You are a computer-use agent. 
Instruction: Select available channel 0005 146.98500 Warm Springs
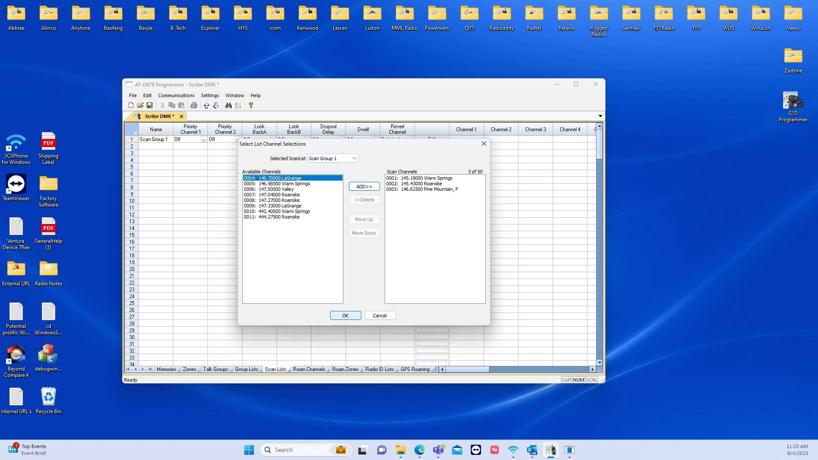(x=293, y=184)
